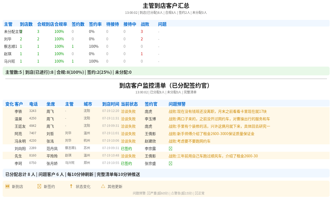The height and width of the screenshot is (208, 332).
Task: Click agent 范丹凤 in 坐席 column
Action: [52, 149]
